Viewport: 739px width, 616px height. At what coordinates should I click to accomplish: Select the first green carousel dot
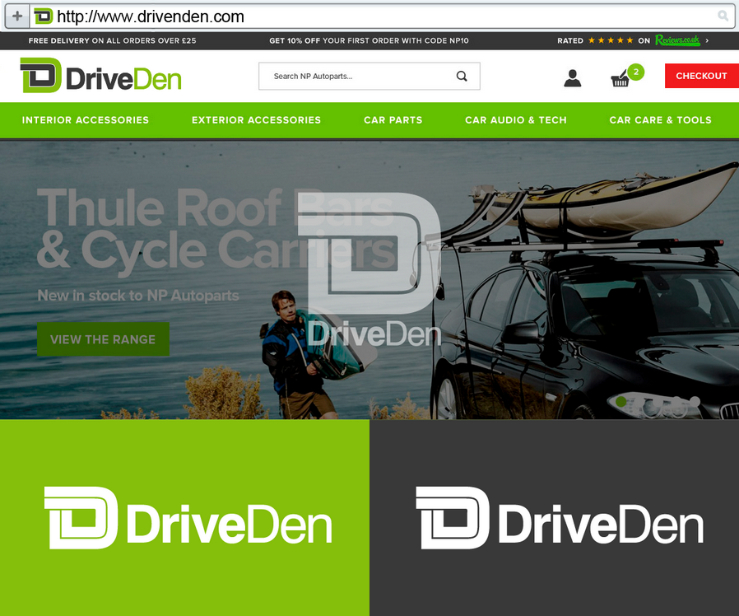pyautogui.click(x=621, y=401)
